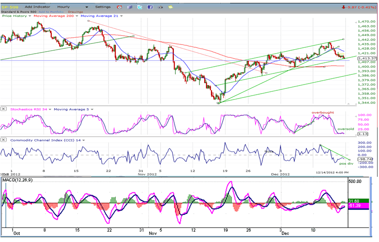Open Moving Average 21 dropdown
This screenshot has width=379, height=242.
coord(121,16)
